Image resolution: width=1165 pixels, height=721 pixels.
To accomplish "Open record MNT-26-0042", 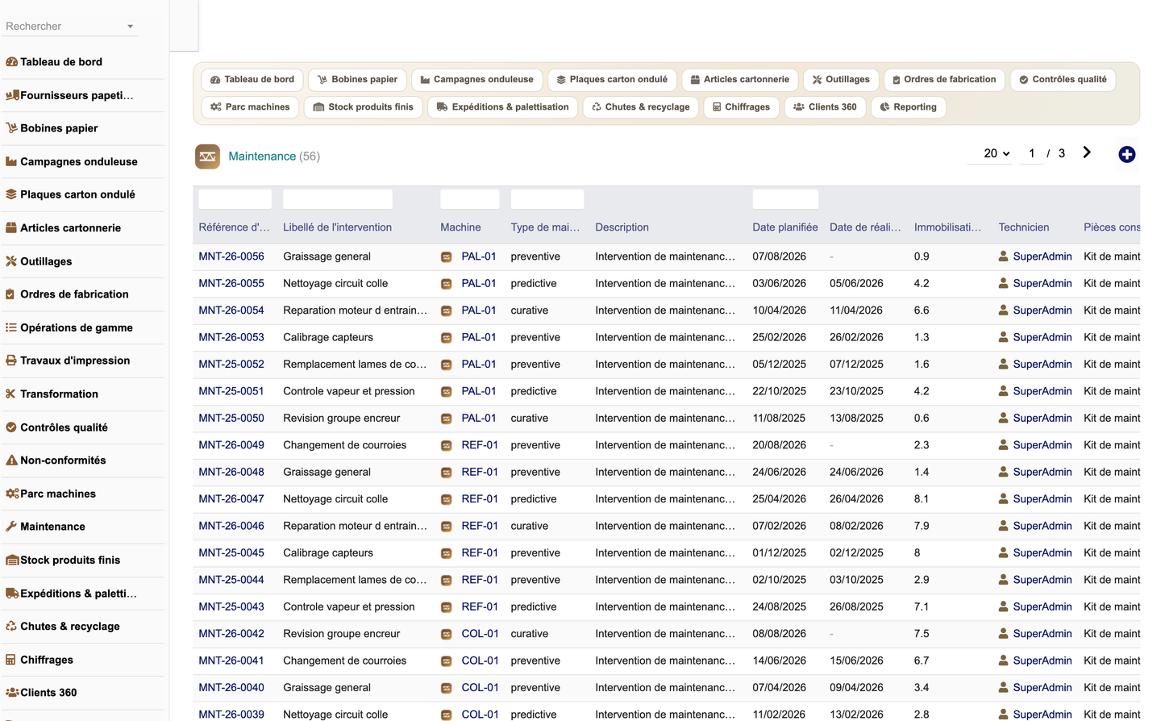I will tap(231, 634).
